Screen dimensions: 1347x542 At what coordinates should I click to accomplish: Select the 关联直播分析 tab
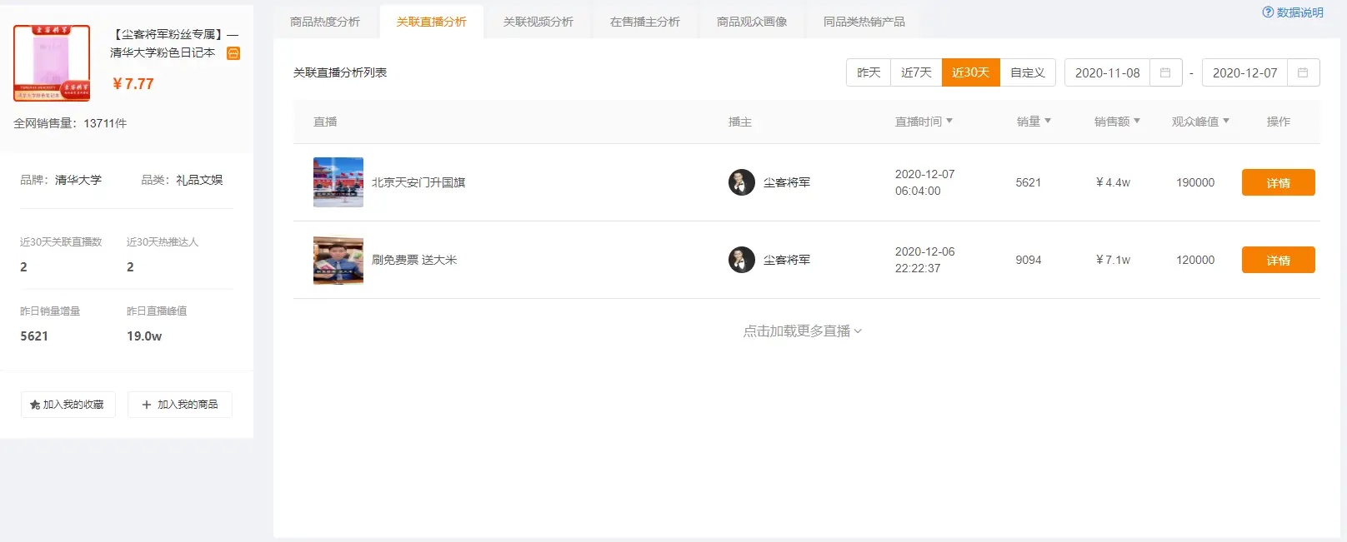click(x=432, y=22)
